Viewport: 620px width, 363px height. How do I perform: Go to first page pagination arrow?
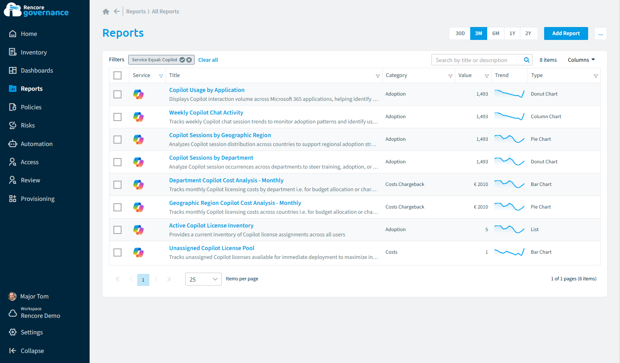(x=117, y=279)
